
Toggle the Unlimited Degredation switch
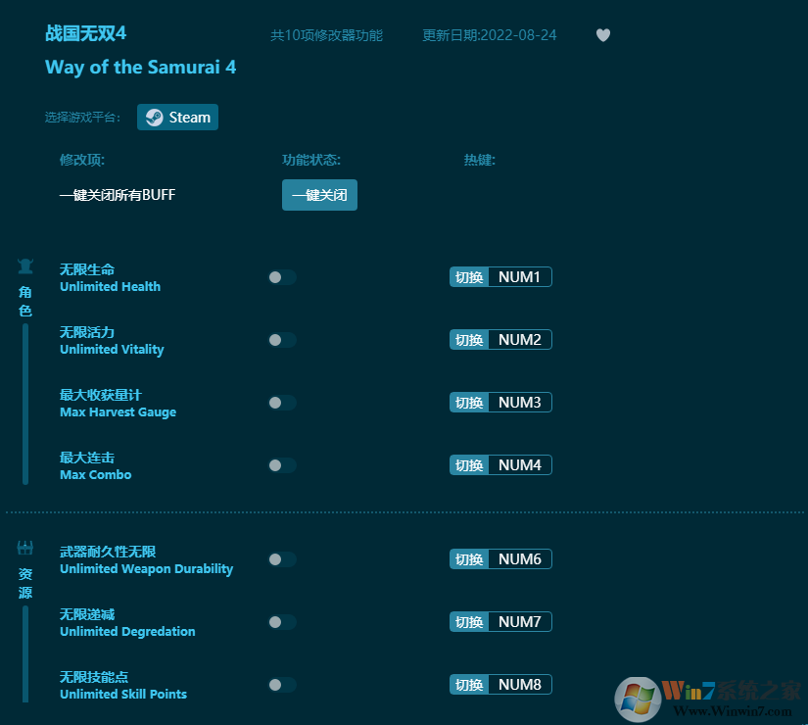(x=282, y=622)
